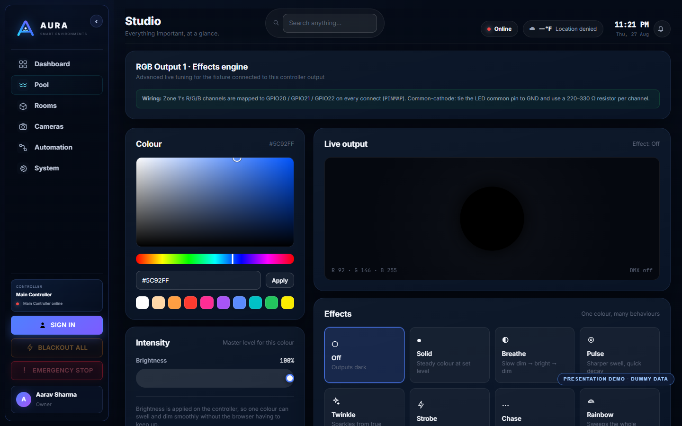Click the Location denied weather pill
The image size is (682, 426).
click(x=563, y=29)
